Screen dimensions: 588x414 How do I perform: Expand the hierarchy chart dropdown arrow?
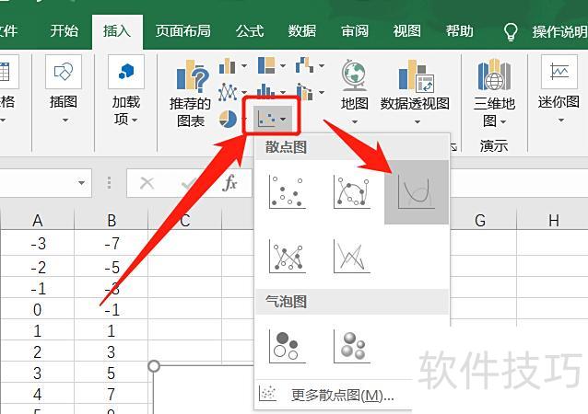283,66
